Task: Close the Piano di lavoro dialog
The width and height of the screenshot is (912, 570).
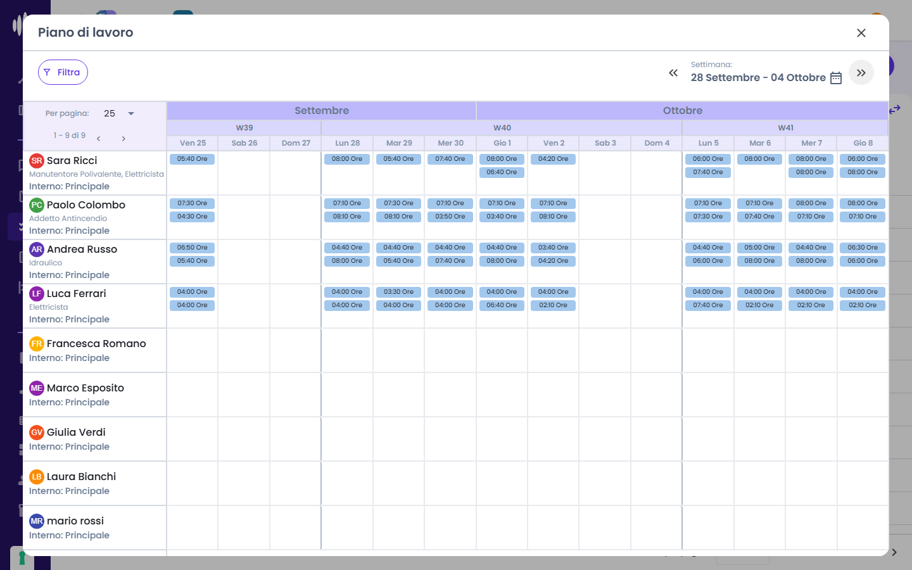Action: point(861,33)
